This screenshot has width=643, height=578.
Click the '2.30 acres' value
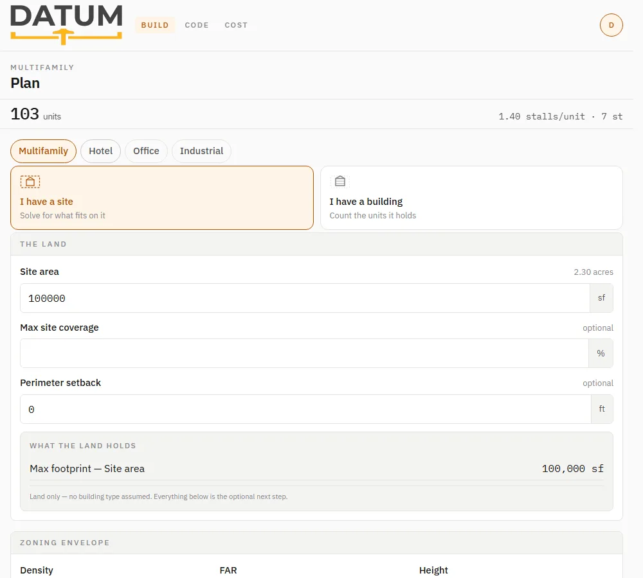593,272
